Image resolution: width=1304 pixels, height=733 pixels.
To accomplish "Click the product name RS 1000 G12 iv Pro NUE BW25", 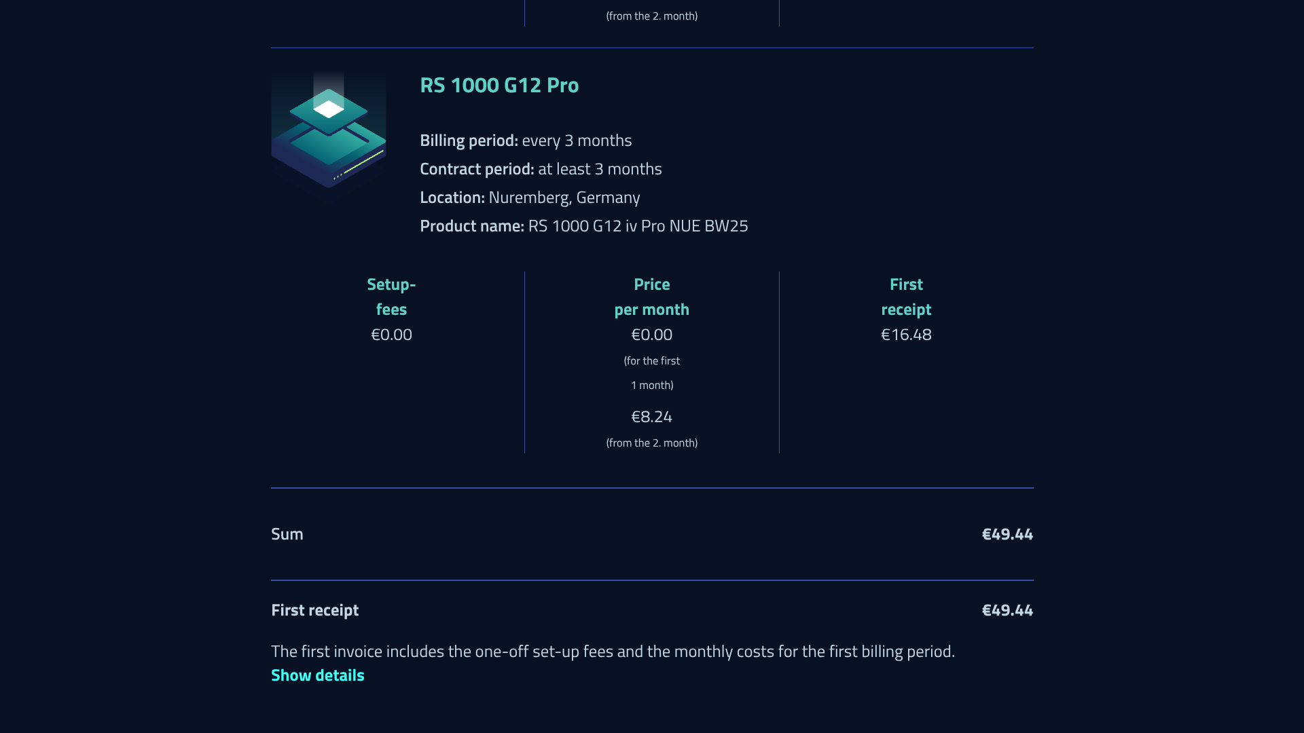I will 638,226.
